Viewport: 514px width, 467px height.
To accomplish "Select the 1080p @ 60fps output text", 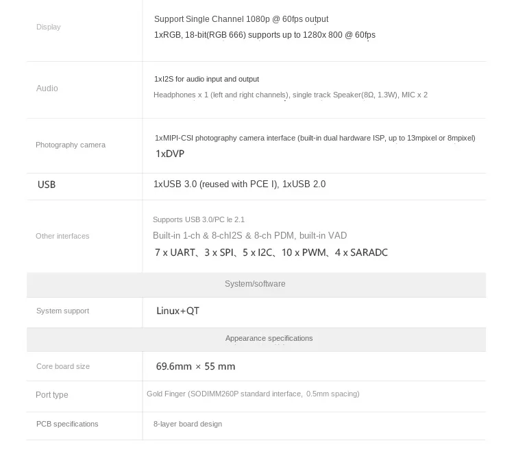I will 241,19.
